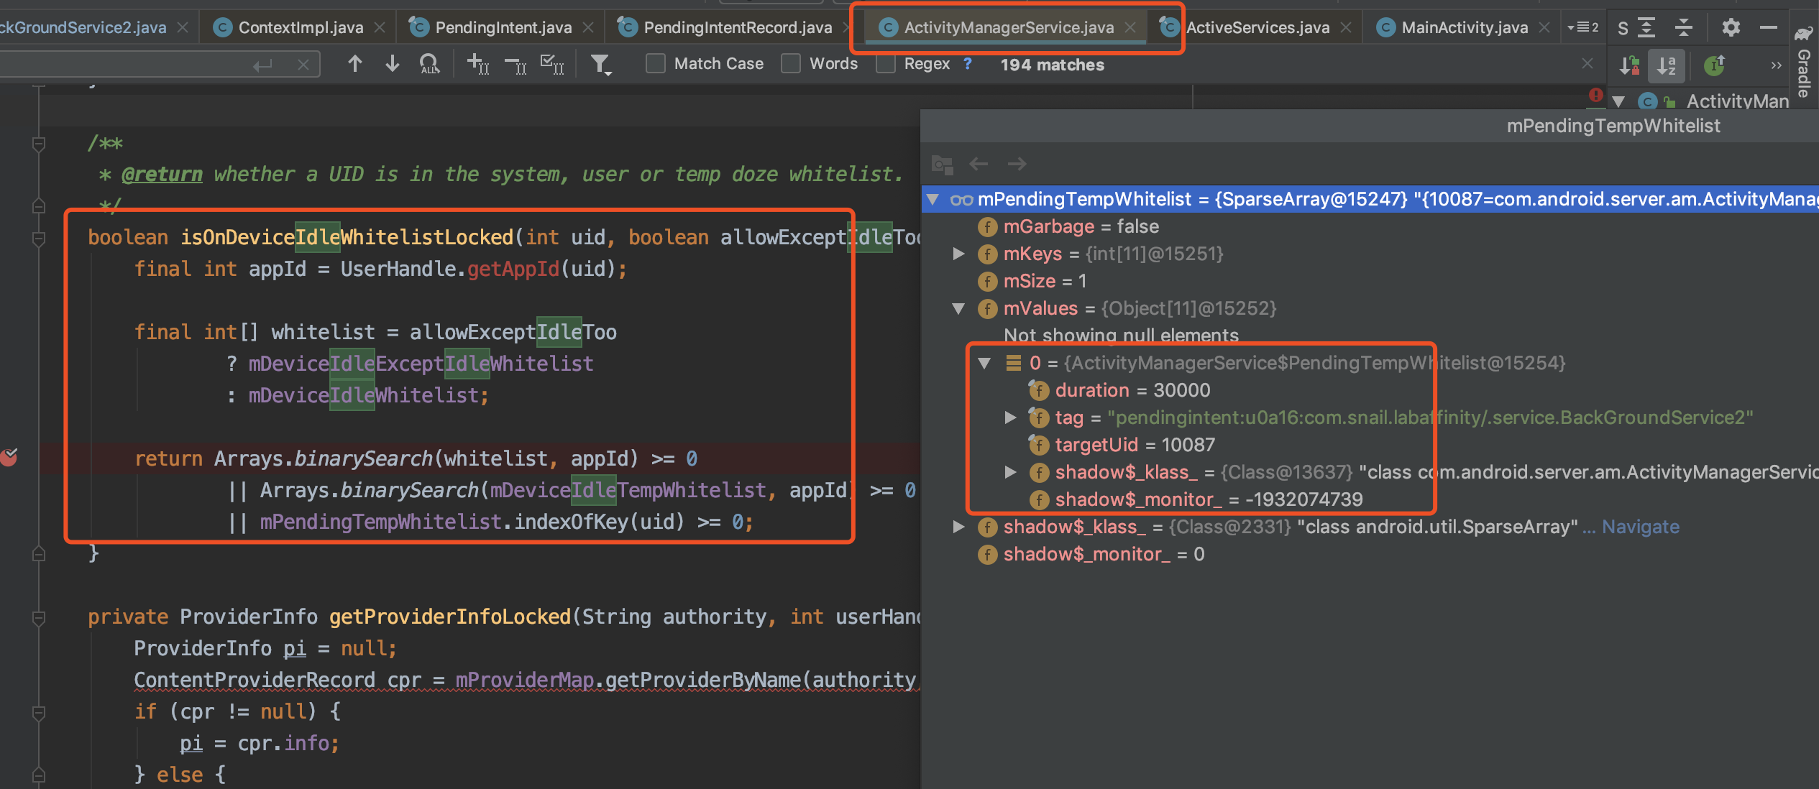Click Sort Alphabetically icon in Structure panel

[1666, 65]
